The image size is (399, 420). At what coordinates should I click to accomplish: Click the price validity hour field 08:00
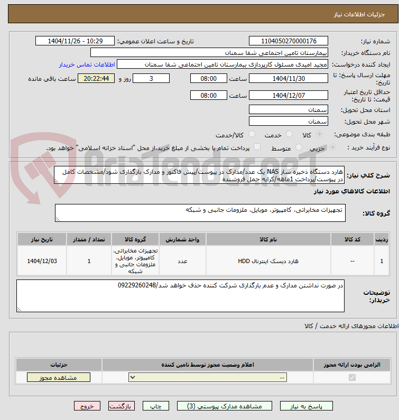click(208, 95)
